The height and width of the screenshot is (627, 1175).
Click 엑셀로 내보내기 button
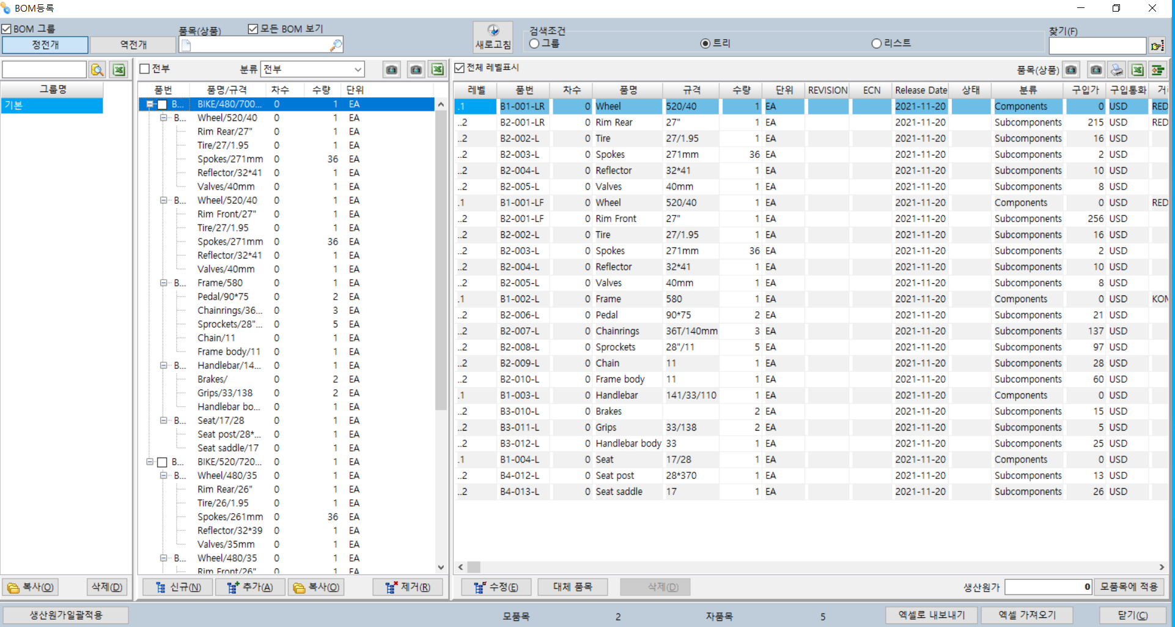932,615
